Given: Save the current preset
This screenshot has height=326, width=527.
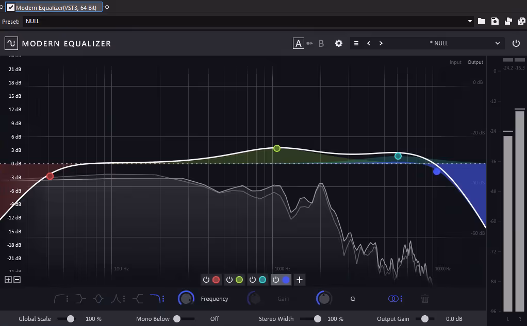Looking at the screenshot, I should (x=495, y=21).
